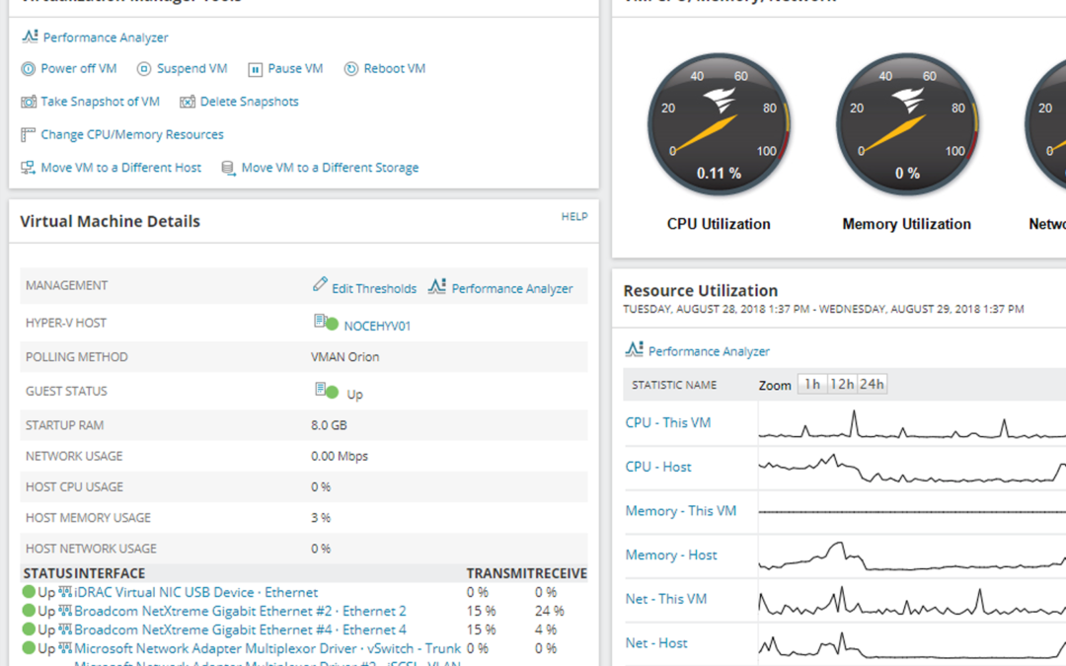This screenshot has height=666, width=1066.
Task: Open the Edit Thresholds link
Action: (x=374, y=289)
